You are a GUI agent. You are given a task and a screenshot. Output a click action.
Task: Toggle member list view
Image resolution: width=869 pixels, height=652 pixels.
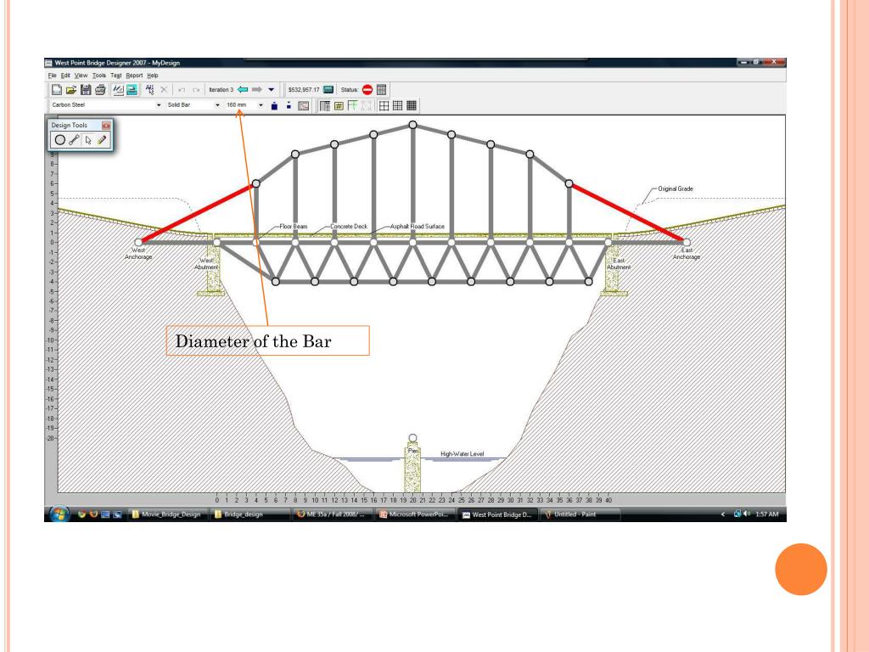coord(325,105)
